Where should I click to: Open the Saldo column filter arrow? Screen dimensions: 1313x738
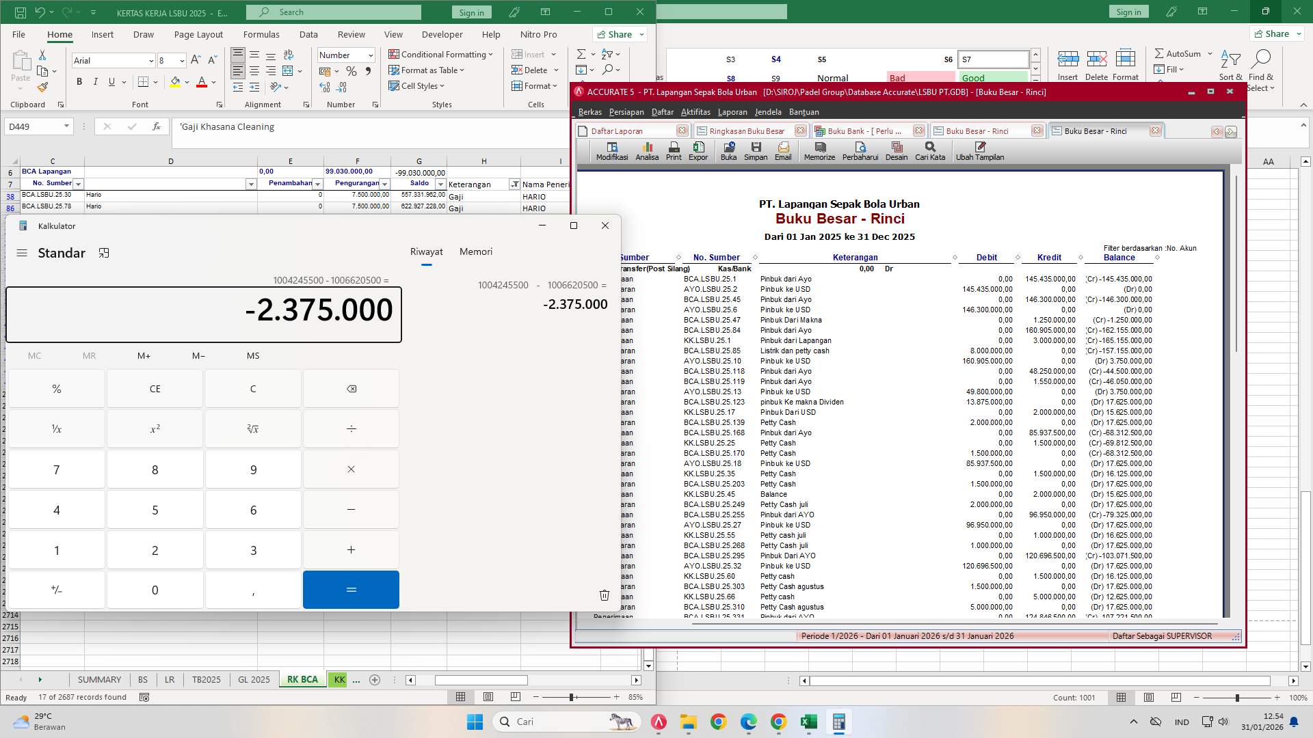pyautogui.click(x=440, y=184)
